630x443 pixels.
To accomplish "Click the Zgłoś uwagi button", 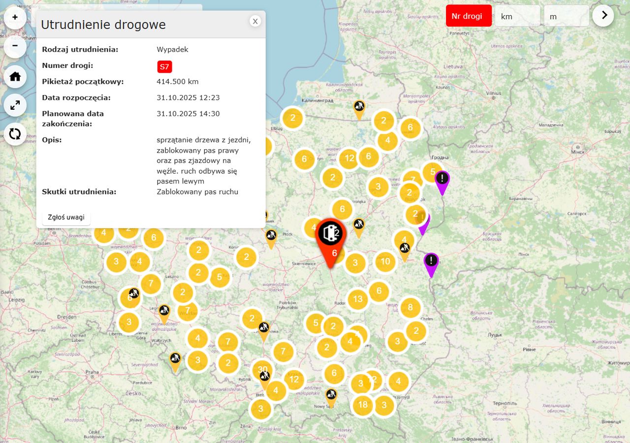I will click(x=66, y=217).
